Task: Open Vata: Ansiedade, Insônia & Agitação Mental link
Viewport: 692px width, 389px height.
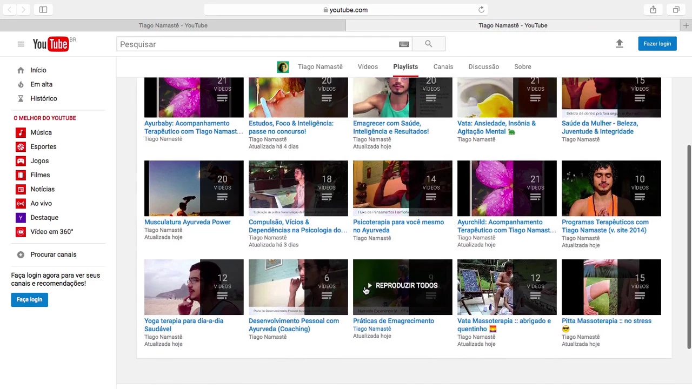Action: (496, 127)
